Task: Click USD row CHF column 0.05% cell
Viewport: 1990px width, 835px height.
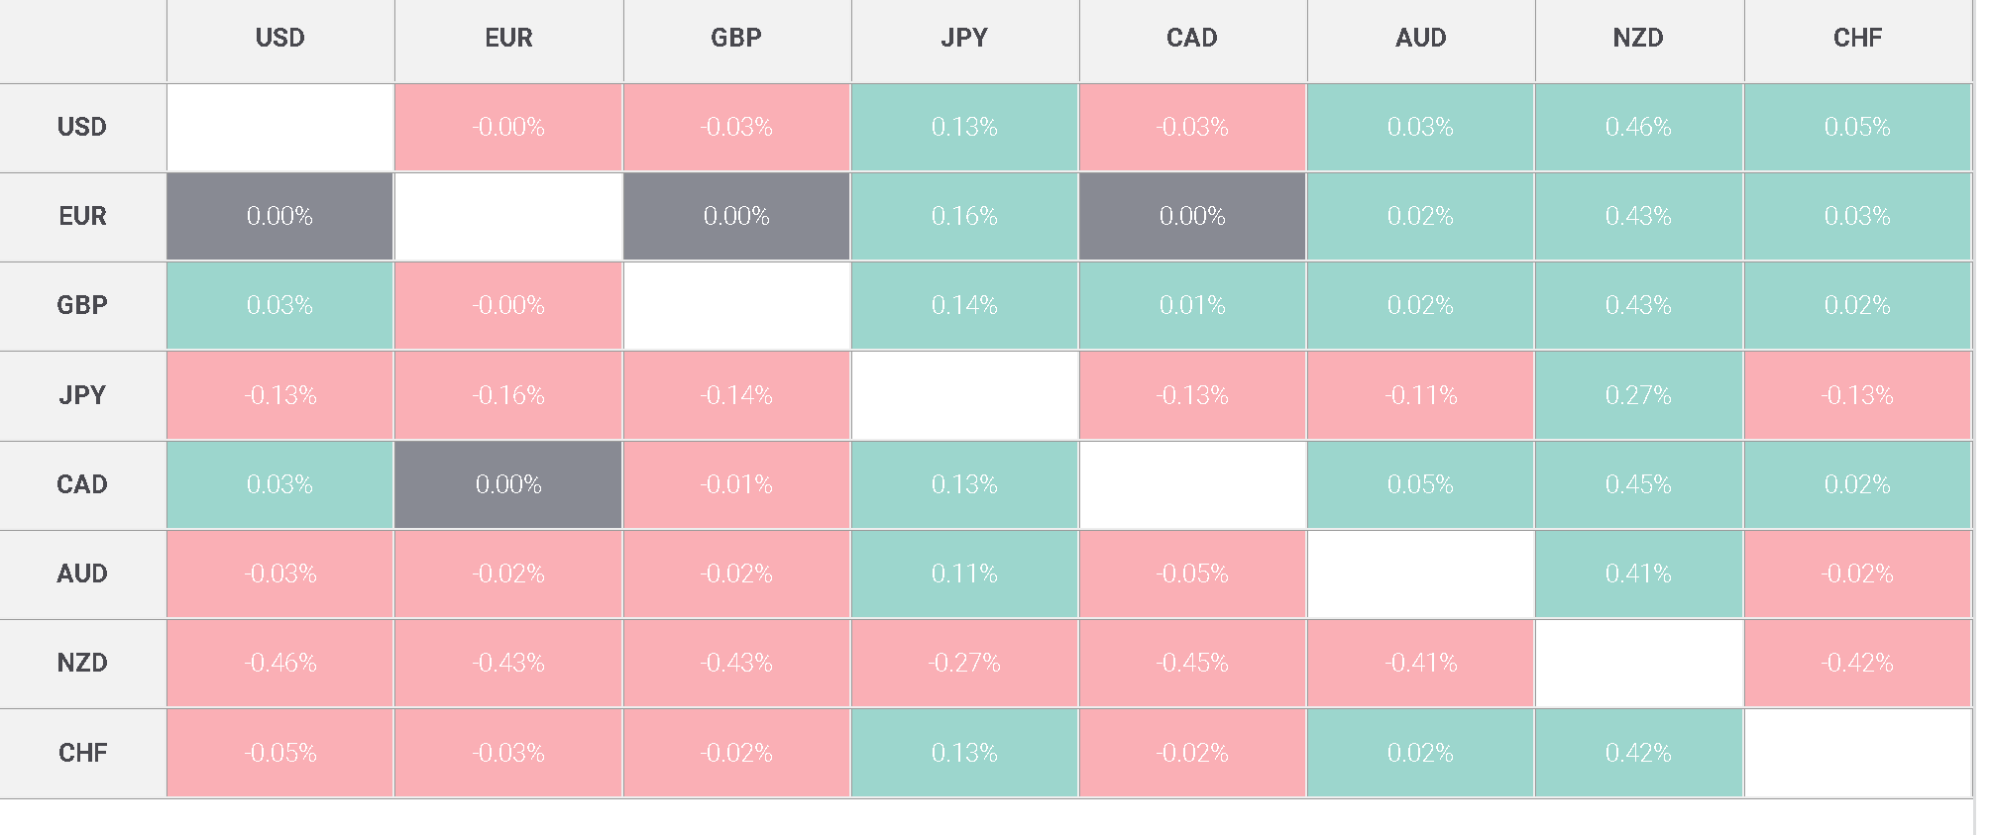Action: [1857, 127]
